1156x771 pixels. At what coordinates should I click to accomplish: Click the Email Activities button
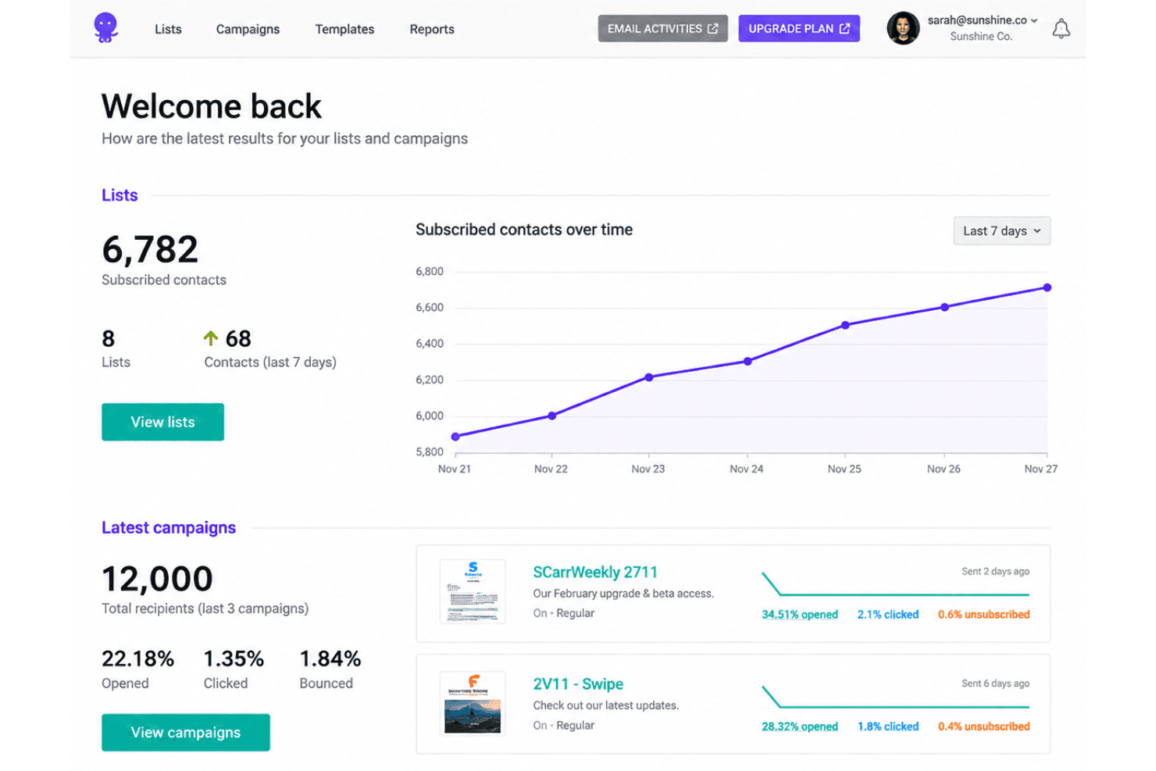663,29
